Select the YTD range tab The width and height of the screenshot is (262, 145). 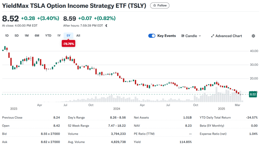coord(48,35)
